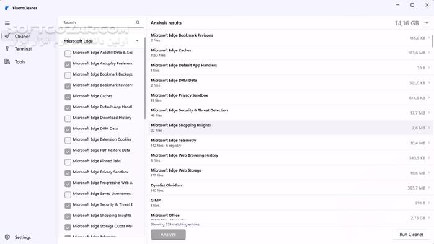Uncheck Edge DRM Data in the checkbox list
The image size is (434, 244).
68,129
